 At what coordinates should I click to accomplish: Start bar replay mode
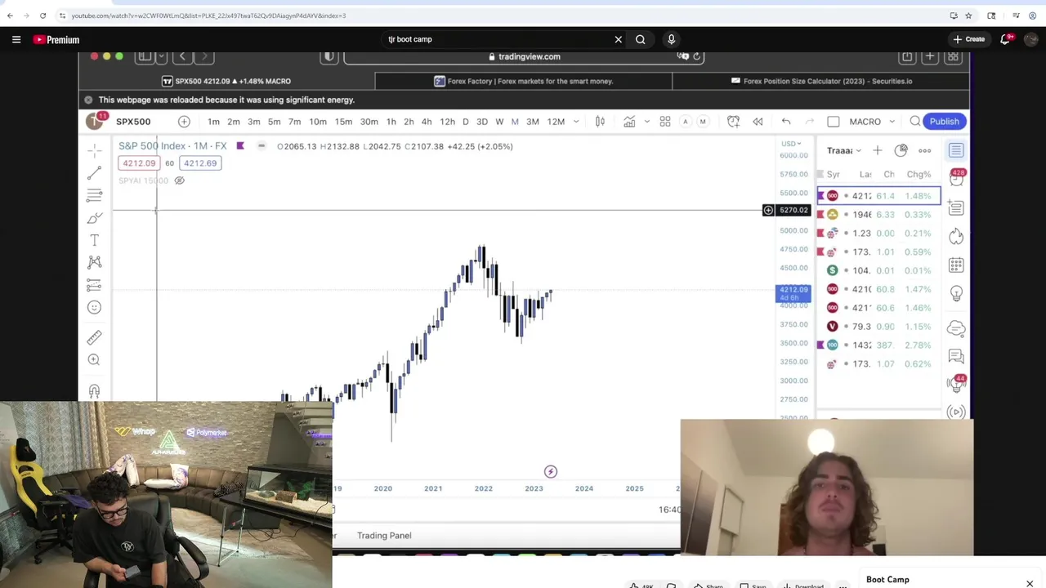coord(758,122)
